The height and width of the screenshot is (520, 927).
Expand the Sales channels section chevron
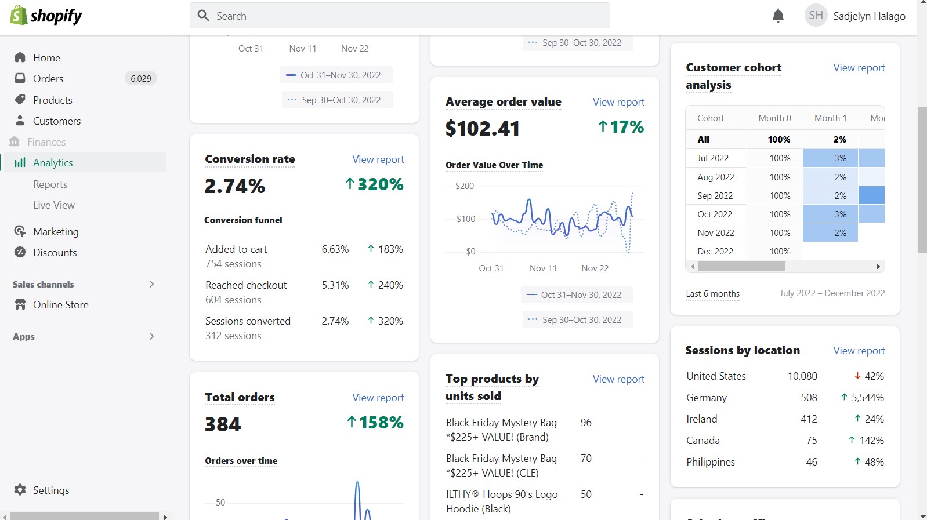pos(151,284)
